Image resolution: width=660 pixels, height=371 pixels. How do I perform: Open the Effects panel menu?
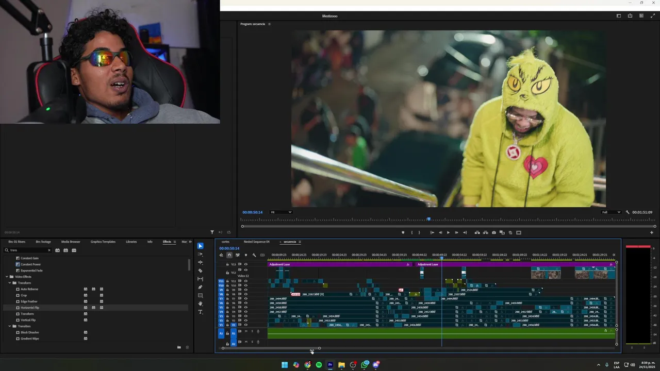(x=174, y=242)
